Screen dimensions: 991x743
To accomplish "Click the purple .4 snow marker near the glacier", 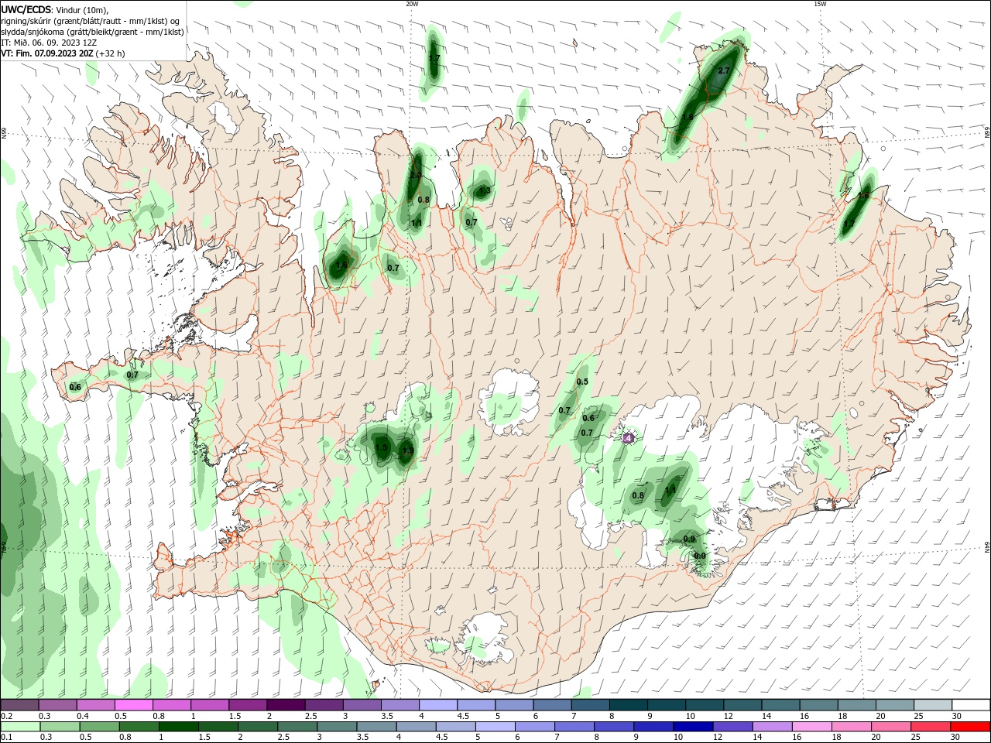I will 628,438.
